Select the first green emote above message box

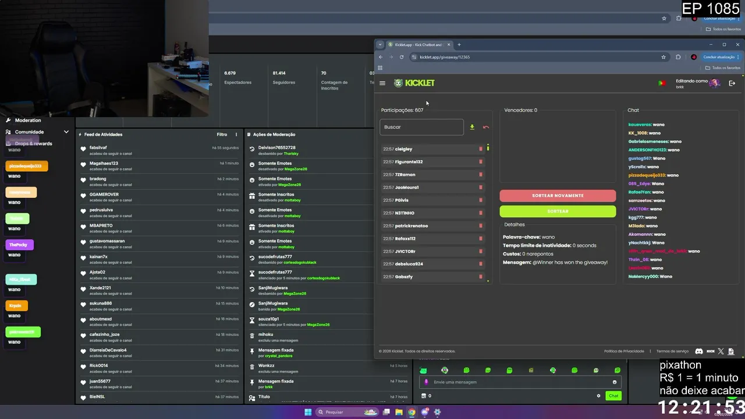[423, 370]
